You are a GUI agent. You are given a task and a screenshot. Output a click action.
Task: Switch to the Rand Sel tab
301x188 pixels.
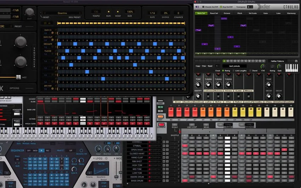pyautogui.click(x=214, y=13)
